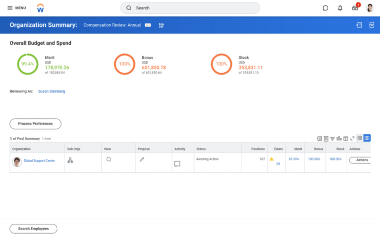The width and height of the screenshot is (380, 236).
Task: Open Sub Orgs chart for Global Support Center
Action: tap(70, 159)
